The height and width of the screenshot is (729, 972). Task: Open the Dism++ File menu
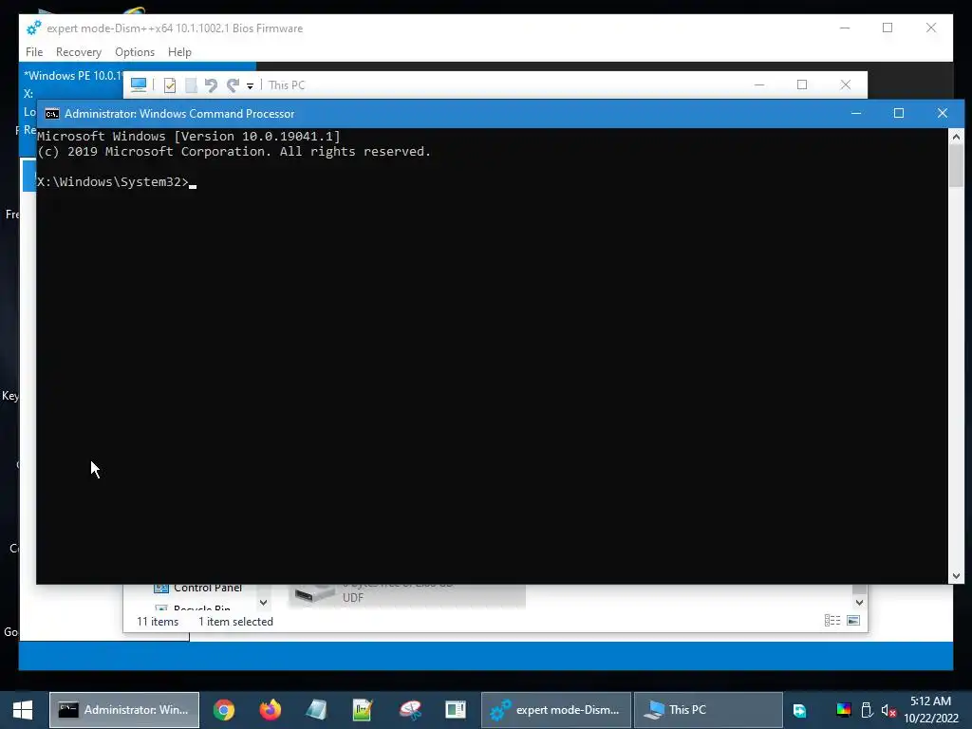pos(34,52)
